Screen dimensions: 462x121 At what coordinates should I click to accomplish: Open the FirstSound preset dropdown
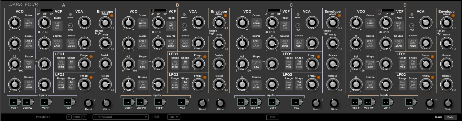click(121, 117)
